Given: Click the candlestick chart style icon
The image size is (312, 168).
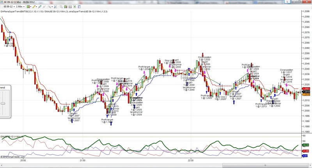Looking at the screenshot, I should (28, 7).
